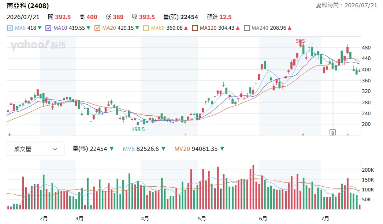The height and width of the screenshot is (224, 383).
Task: Click the down arrow beside MV20 94081.35
Action: [x=222, y=149]
